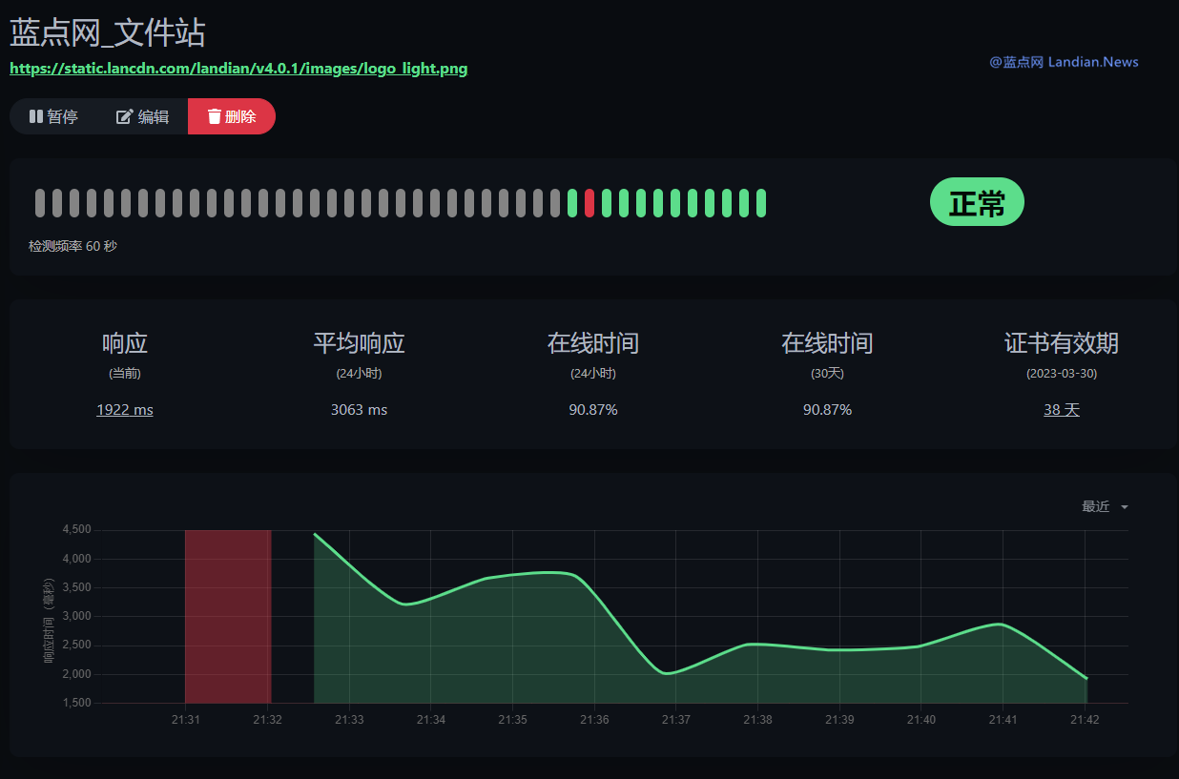This screenshot has height=779, width=1179.
Task: Click the 21:42 x-axis time label
Action: [x=1085, y=720]
